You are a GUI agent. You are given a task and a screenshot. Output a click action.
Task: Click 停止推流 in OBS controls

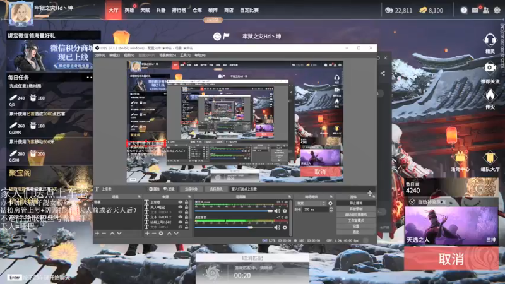pyautogui.click(x=356, y=203)
